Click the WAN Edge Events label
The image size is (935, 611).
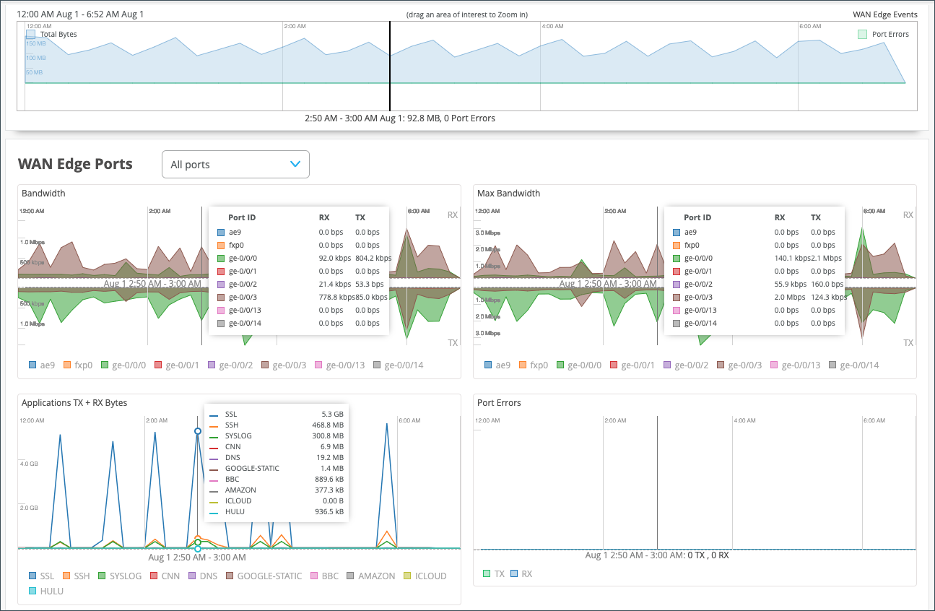pos(884,14)
